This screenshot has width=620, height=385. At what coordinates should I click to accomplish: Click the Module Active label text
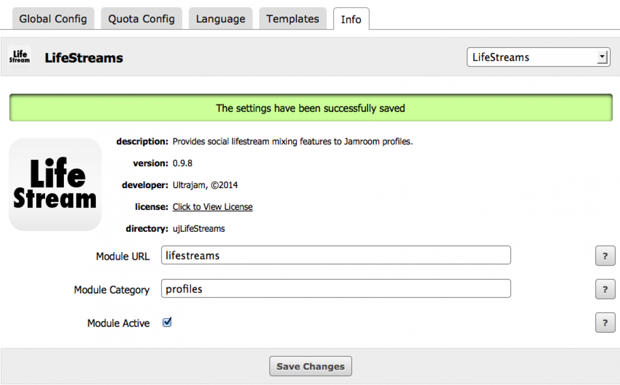[x=118, y=323]
